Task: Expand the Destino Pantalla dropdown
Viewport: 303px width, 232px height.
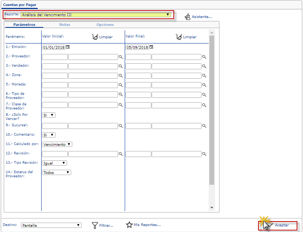Action: click(x=51, y=225)
